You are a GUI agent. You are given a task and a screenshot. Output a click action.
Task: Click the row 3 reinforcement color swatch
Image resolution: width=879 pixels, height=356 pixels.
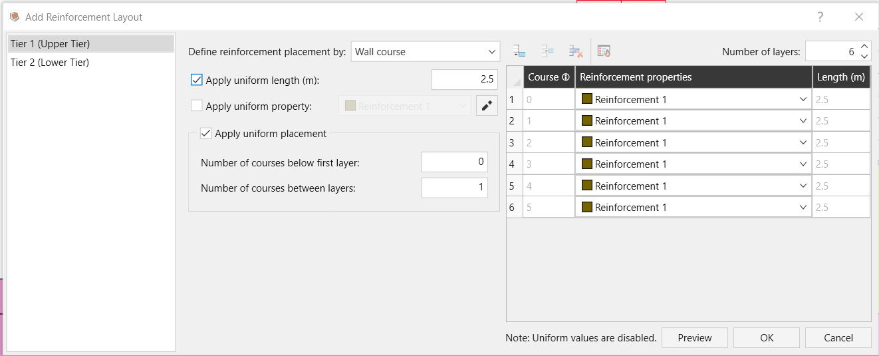pos(586,142)
